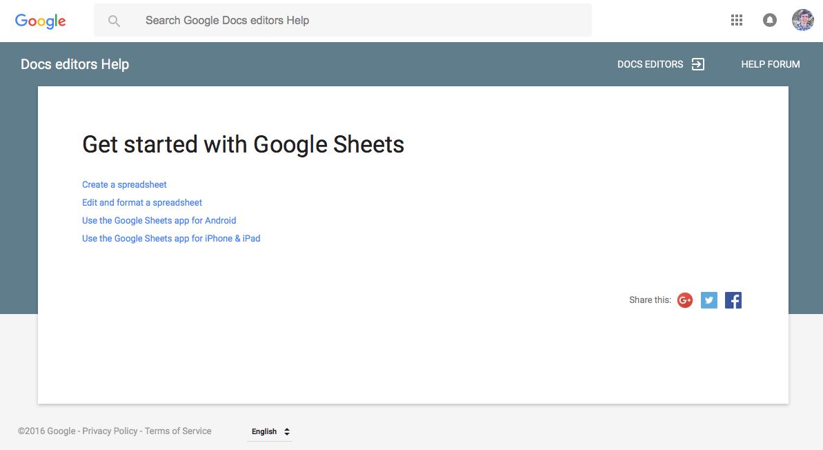823x450 pixels.
Task: Click the Google logo
Action: [x=41, y=21]
